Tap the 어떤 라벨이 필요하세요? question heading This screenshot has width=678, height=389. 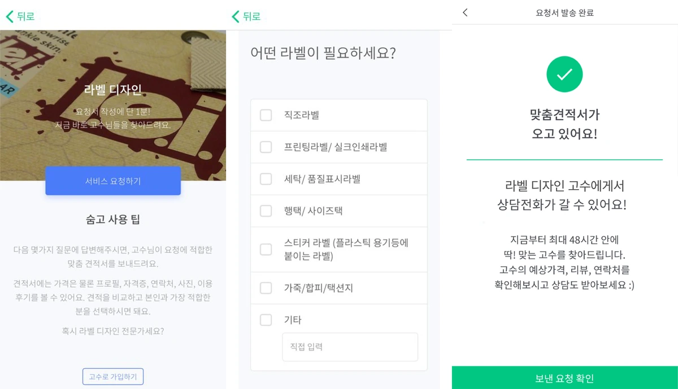pyautogui.click(x=323, y=54)
